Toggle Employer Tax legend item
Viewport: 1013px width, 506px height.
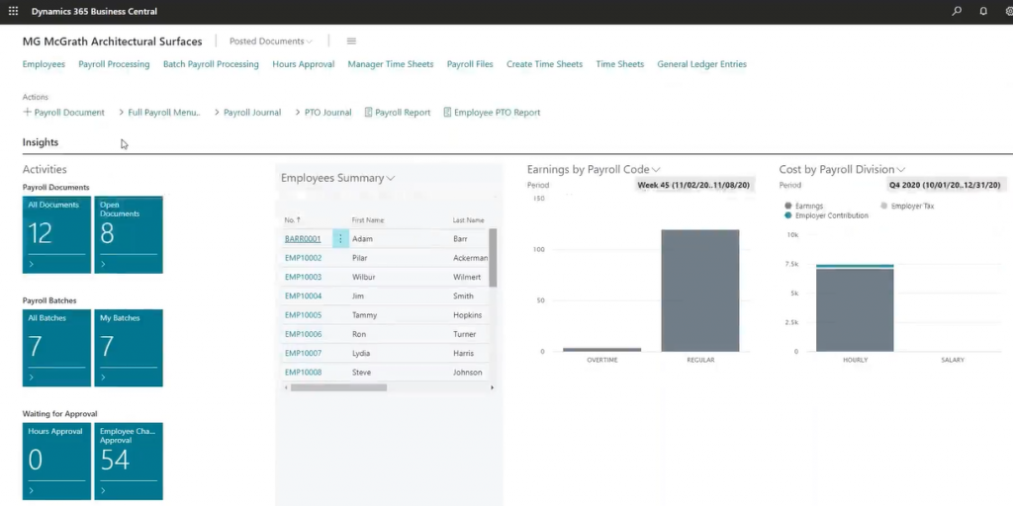point(907,206)
